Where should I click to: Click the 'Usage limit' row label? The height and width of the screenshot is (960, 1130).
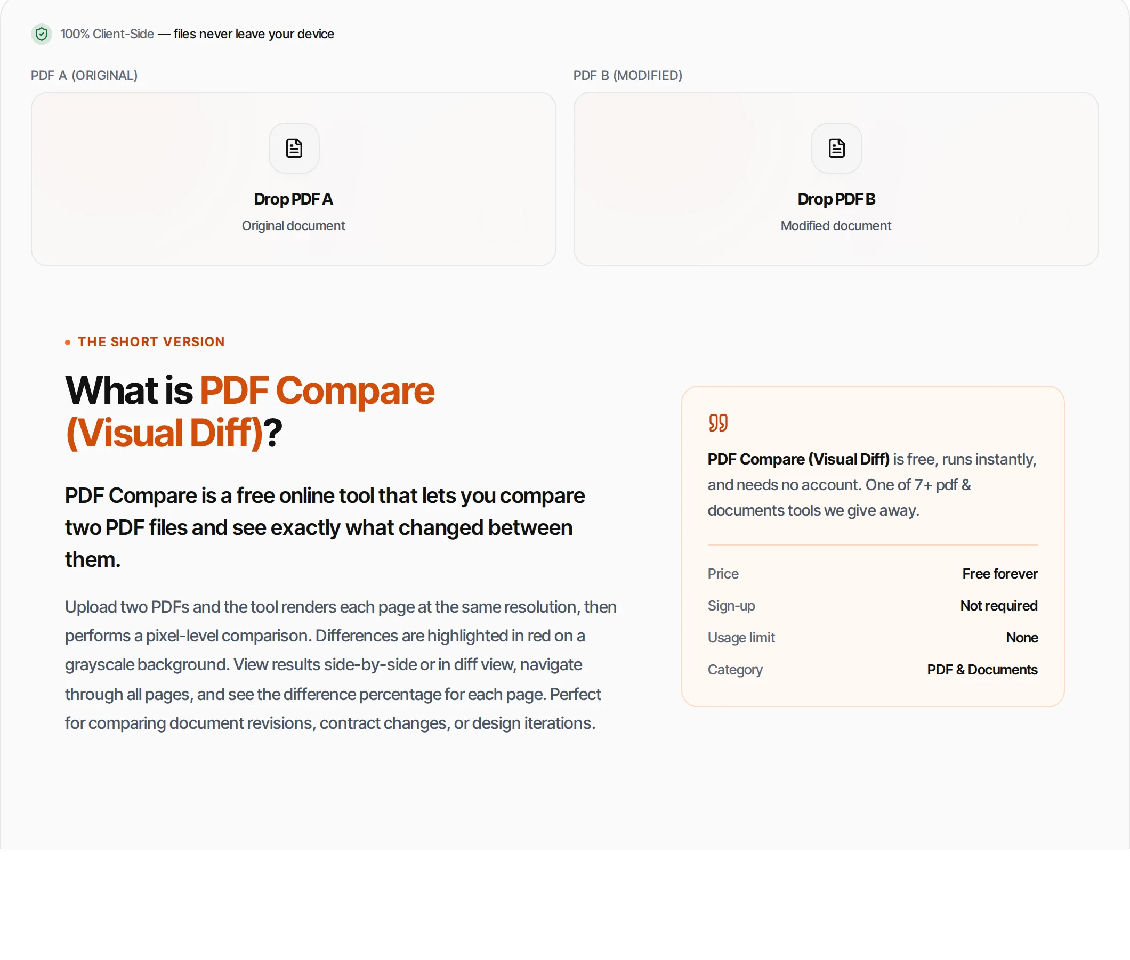click(x=741, y=638)
